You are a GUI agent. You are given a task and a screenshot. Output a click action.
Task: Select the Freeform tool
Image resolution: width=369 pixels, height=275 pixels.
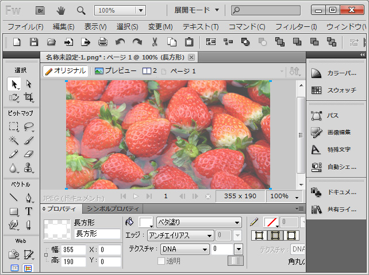point(14,225)
